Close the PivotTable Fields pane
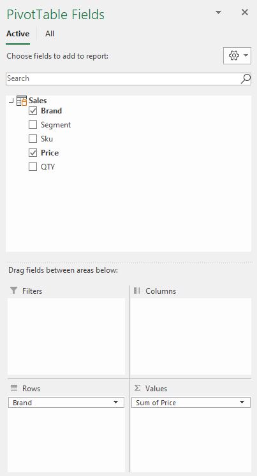 (x=244, y=12)
